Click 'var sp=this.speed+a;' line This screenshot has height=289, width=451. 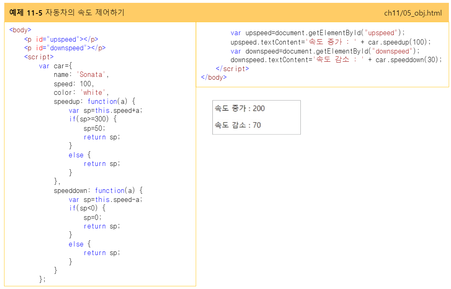pyautogui.click(x=106, y=110)
